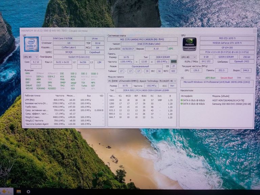This screenshot has width=260, height=195.
Task: Click the DDR4 SDRAM memory type field
Action: pos(163,57)
